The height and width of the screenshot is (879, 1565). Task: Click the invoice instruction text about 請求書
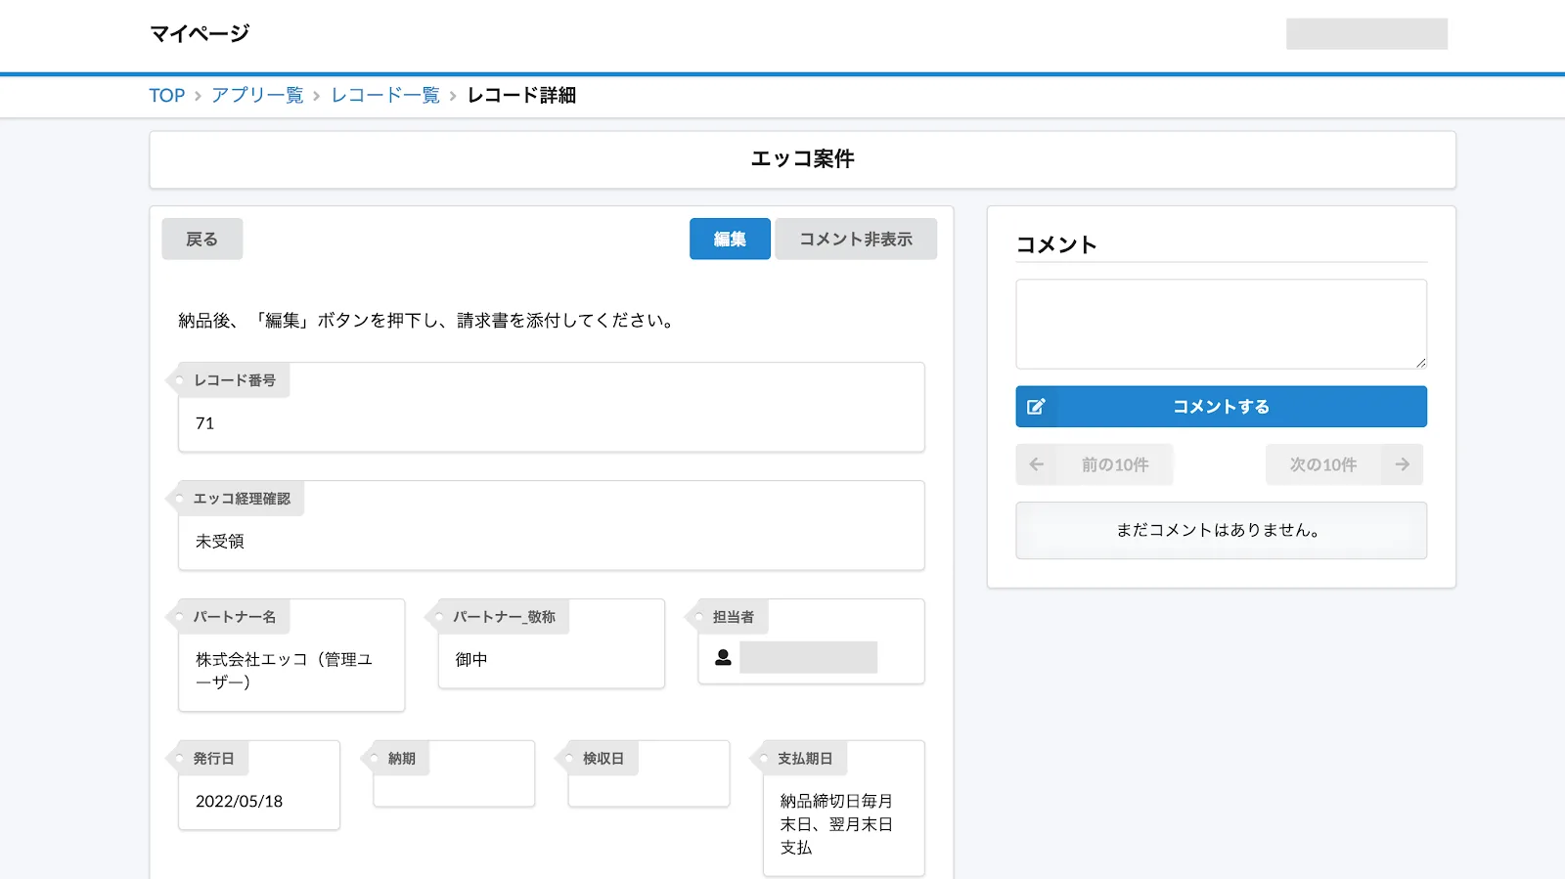click(428, 321)
